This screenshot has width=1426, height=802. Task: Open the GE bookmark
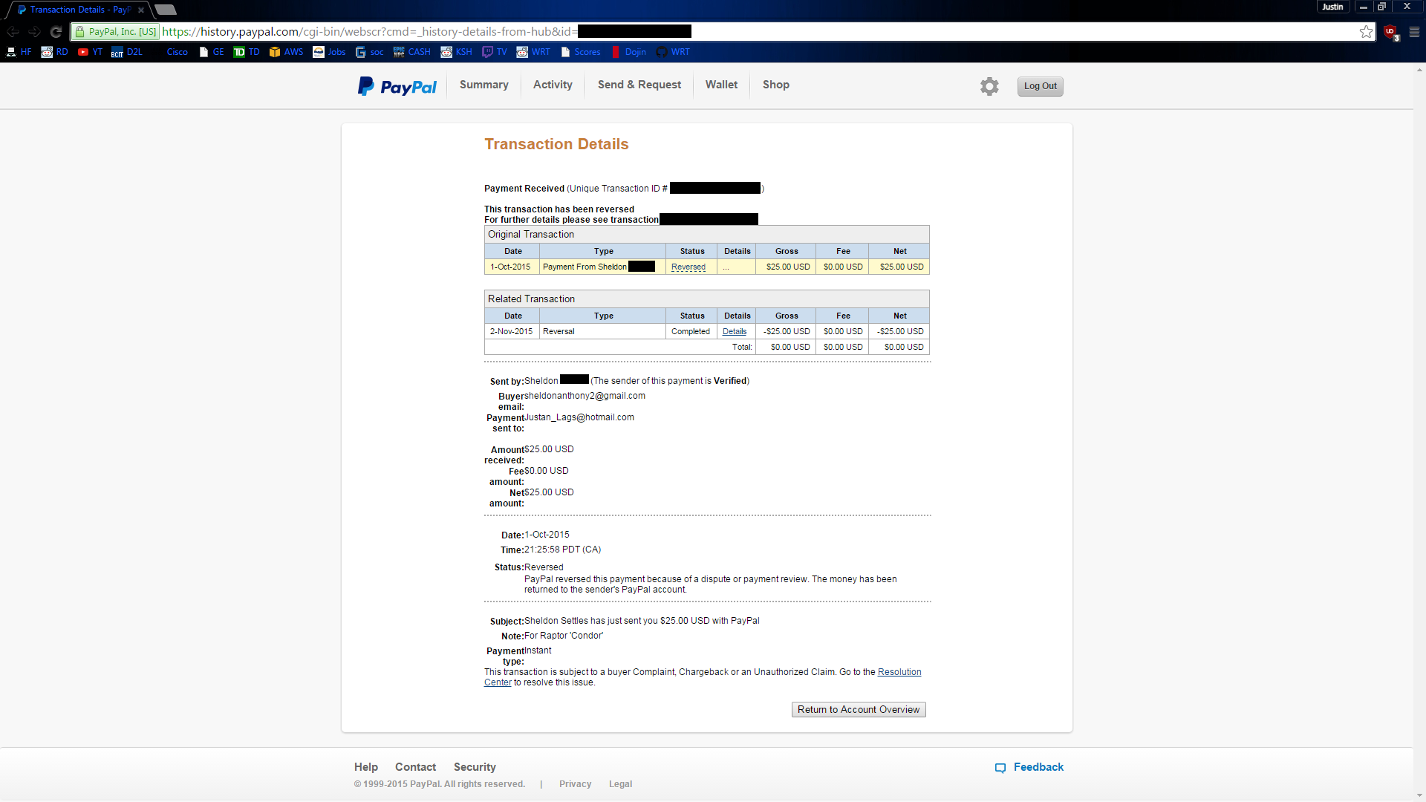(x=211, y=52)
